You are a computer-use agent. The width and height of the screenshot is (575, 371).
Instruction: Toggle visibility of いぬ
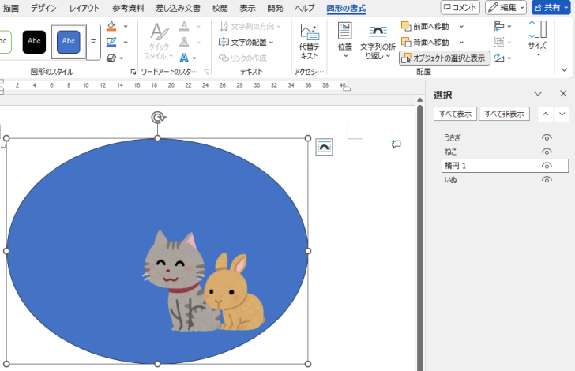pos(547,180)
